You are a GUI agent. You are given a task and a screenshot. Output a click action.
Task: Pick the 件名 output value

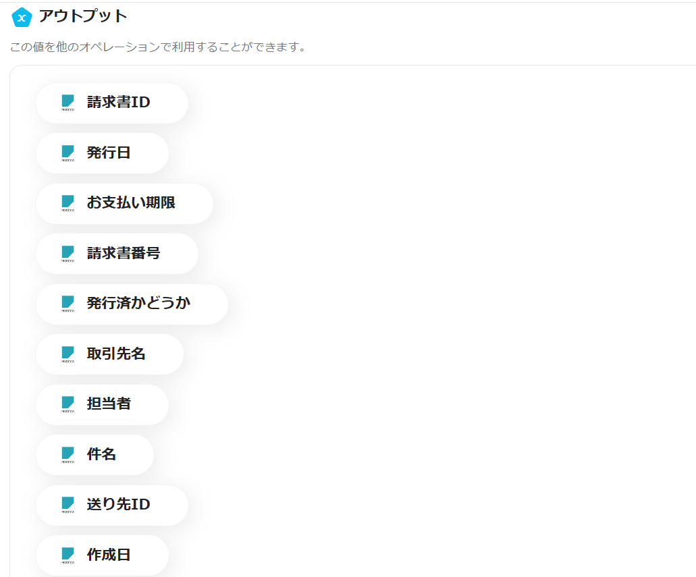(x=101, y=455)
